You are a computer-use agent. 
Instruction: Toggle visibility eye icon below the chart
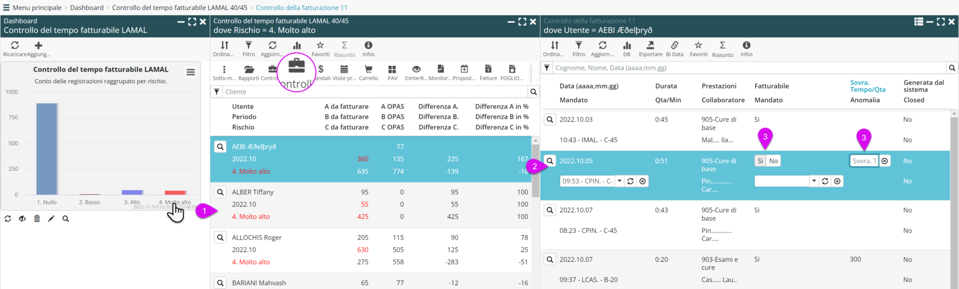click(x=22, y=219)
